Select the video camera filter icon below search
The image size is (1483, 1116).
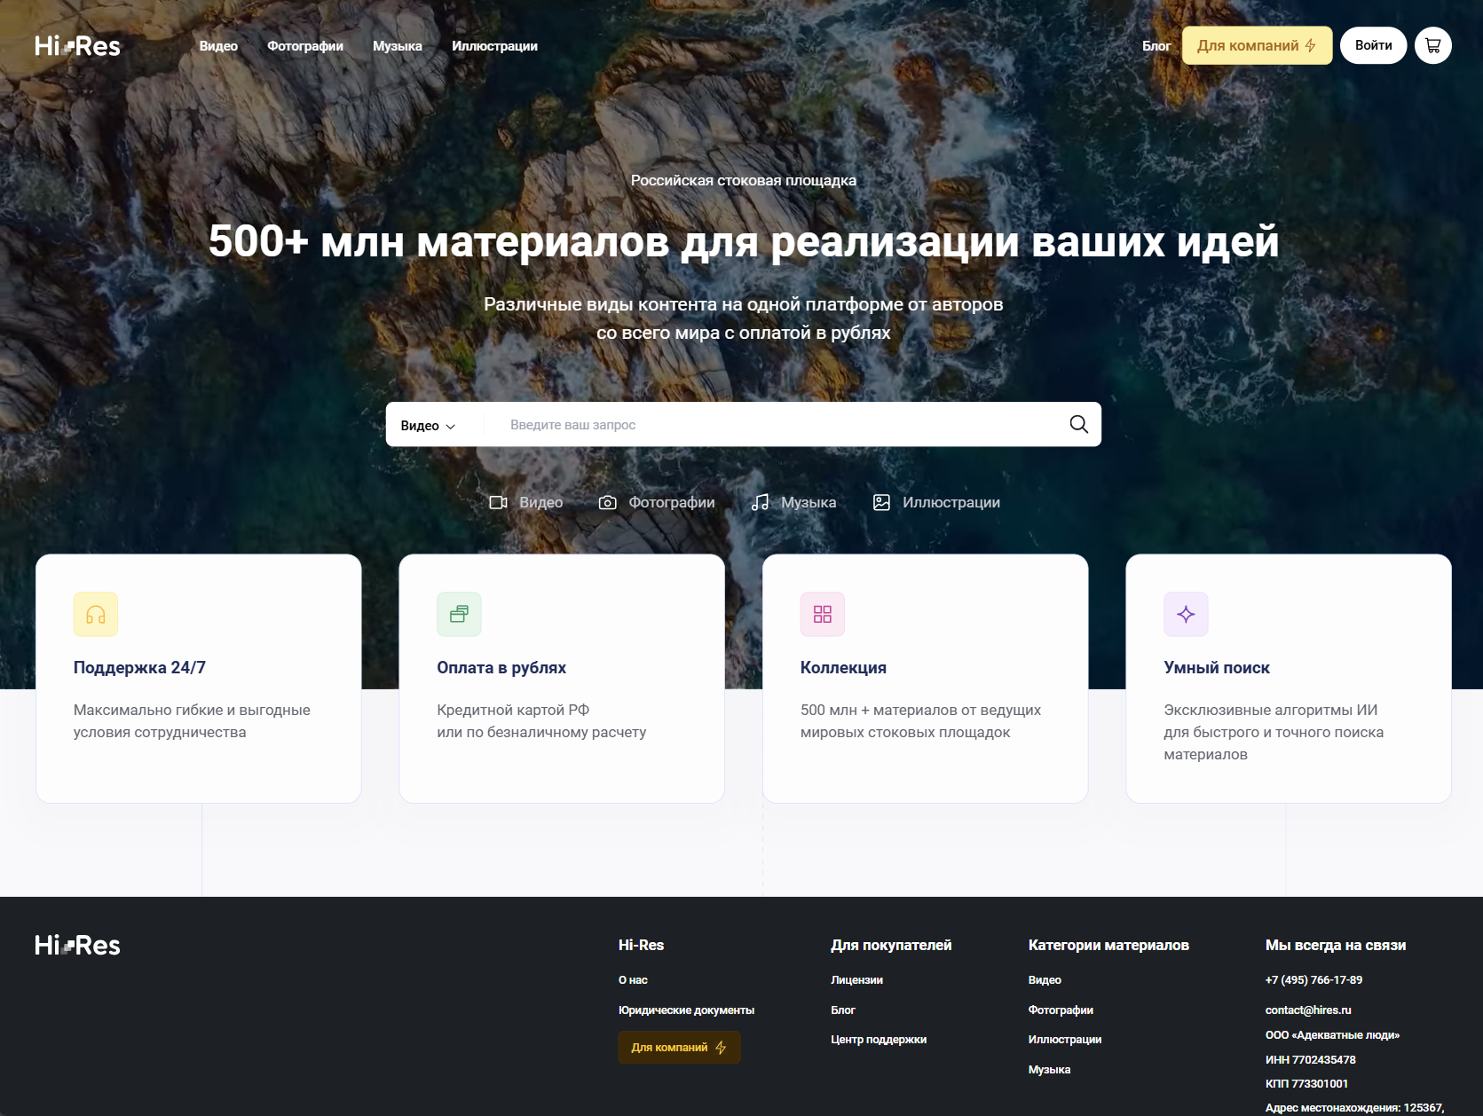coord(499,502)
